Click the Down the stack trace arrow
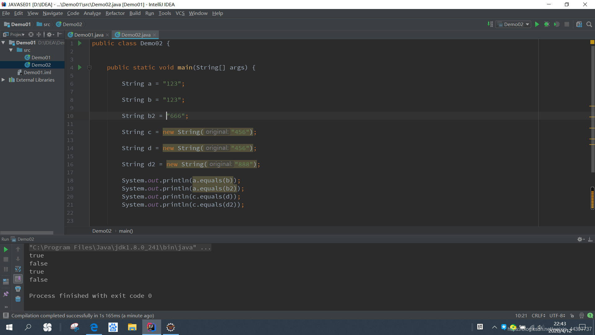This screenshot has height=335, width=595. click(18, 259)
